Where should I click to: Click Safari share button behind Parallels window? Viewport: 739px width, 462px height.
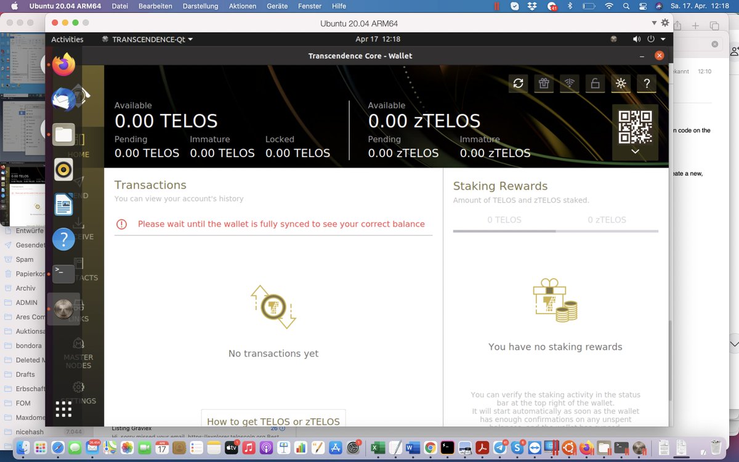pyautogui.click(x=677, y=25)
